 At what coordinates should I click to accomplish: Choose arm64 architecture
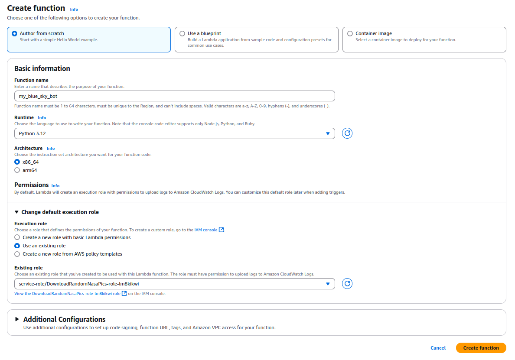point(17,170)
